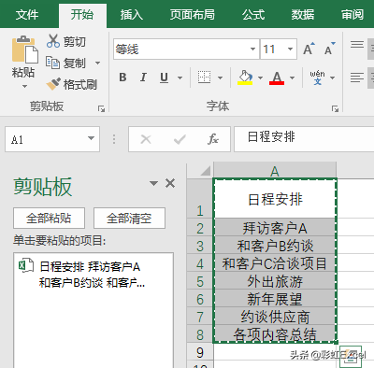Select cell 约谈供应商
Screen dimensions: 374x368
click(x=275, y=317)
